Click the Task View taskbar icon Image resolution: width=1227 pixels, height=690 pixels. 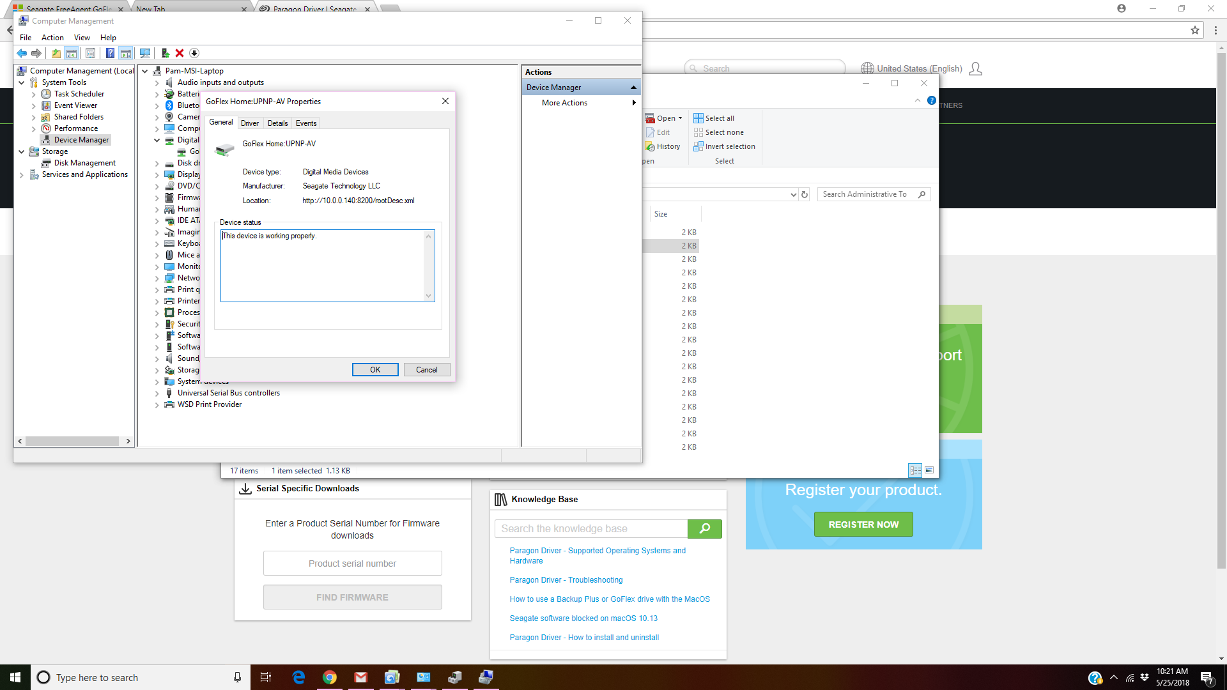pos(266,677)
